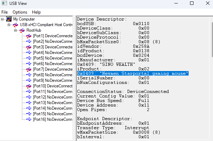Click the Device Bus Speed Full line
This screenshot has width=213, height=141.
[x=113, y=101]
